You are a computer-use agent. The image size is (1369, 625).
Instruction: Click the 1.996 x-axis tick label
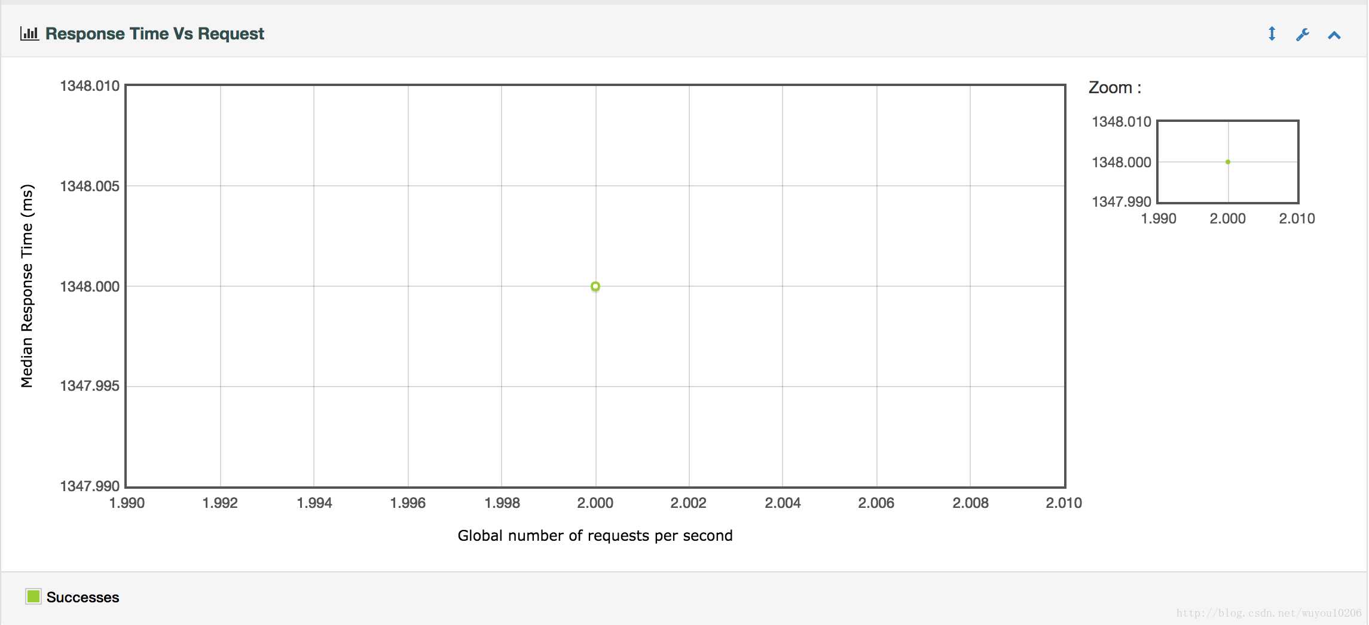[x=408, y=503]
